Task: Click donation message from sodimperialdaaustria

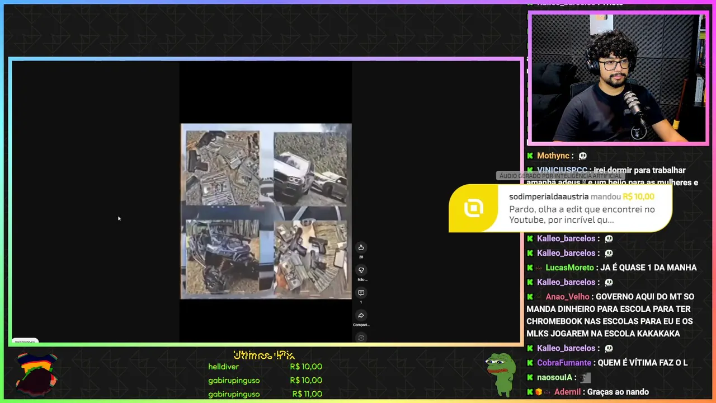Action: tap(582, 214)
